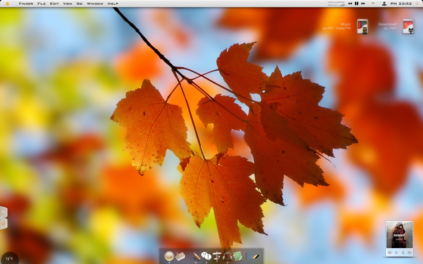This screenshot has width=423, height=264.
Task: Launch the headphones music app in dock
Action: click(227, 256)
